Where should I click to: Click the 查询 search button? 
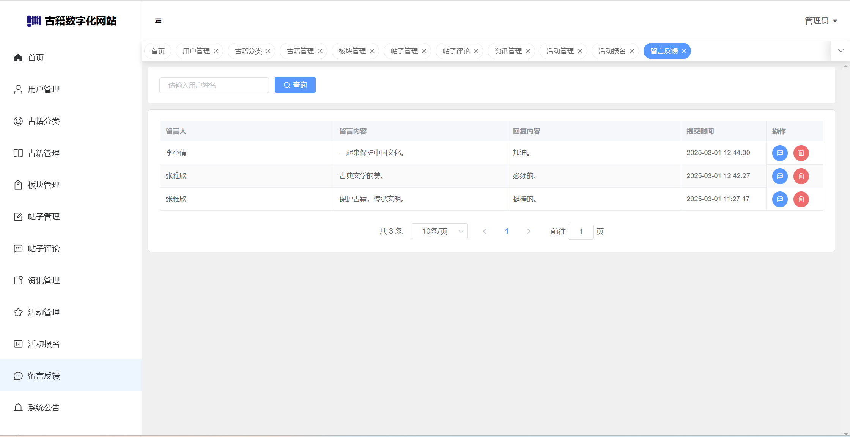click(x=295, y=85)
